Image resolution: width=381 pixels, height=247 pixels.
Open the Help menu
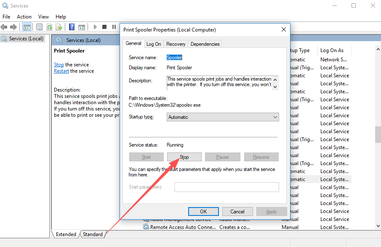tap(61, 17)
